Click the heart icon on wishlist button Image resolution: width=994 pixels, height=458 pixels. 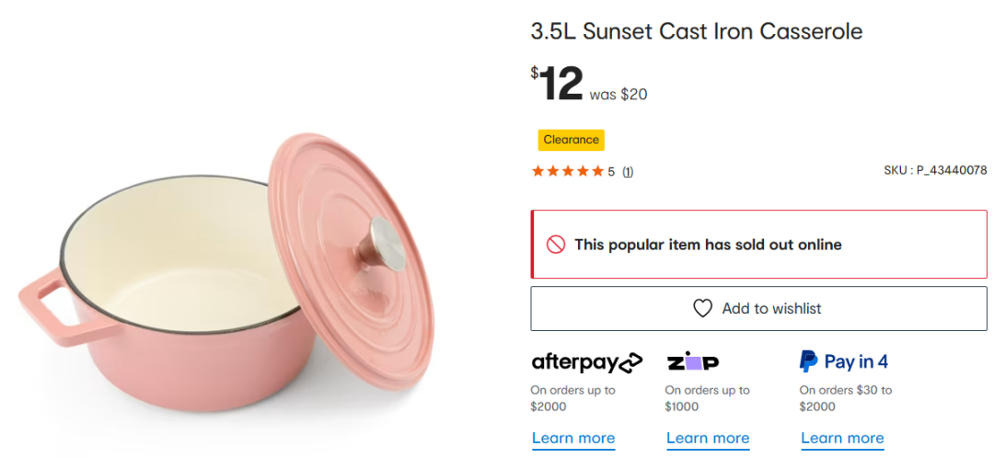(x=702, y=309)
